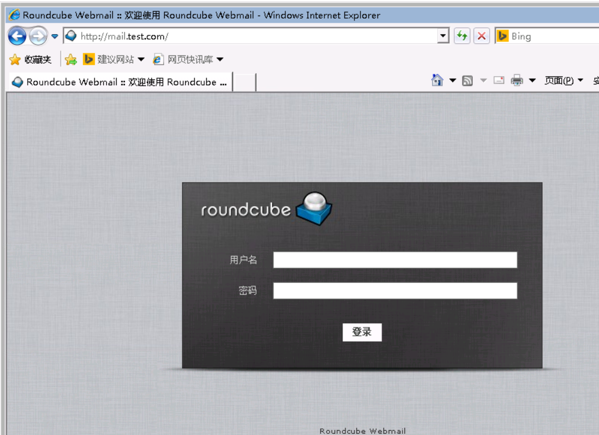
Task: Click the Bing logo icon in search box
Action: point(503,36)
